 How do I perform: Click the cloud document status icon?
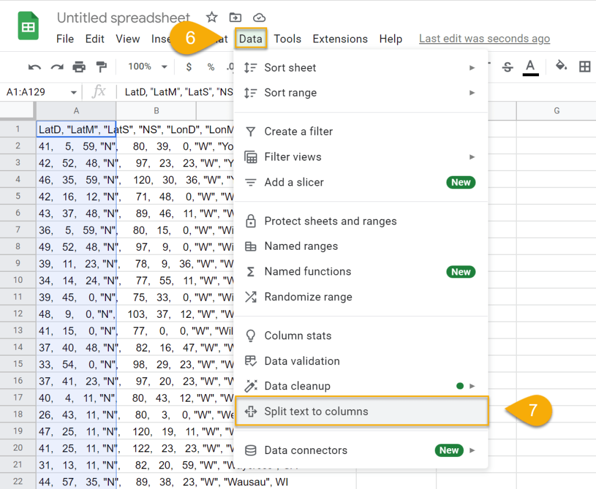pos(260,17)
